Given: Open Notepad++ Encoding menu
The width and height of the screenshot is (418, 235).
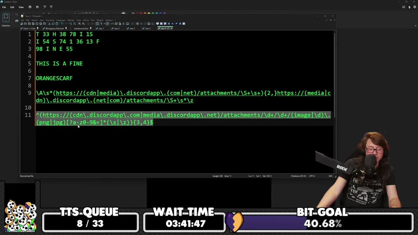Looking at the screenshot, I should tap(50, 20).
